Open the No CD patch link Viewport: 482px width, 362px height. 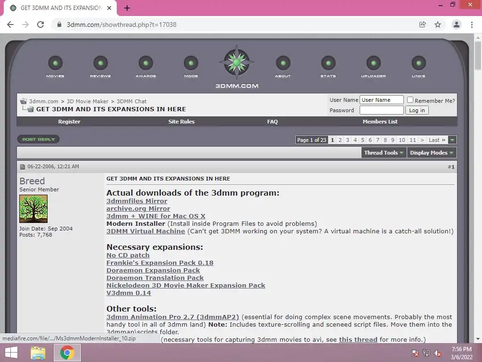pos(128,255)
